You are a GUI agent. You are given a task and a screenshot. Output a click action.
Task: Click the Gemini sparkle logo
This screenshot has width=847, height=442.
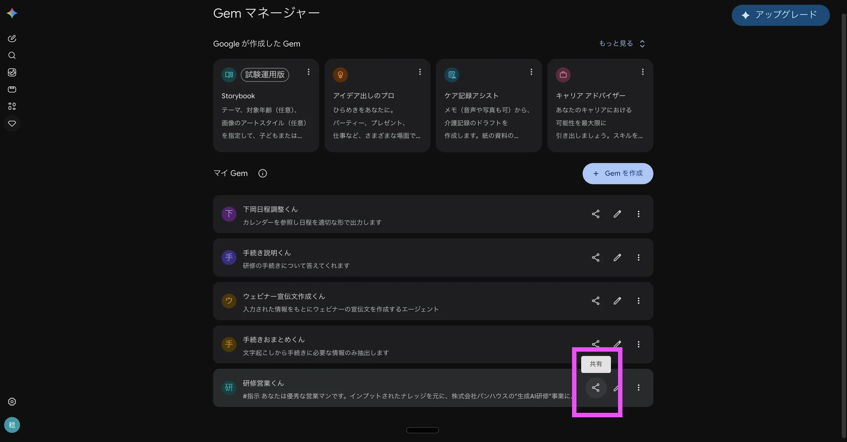[x=12, y=13]
